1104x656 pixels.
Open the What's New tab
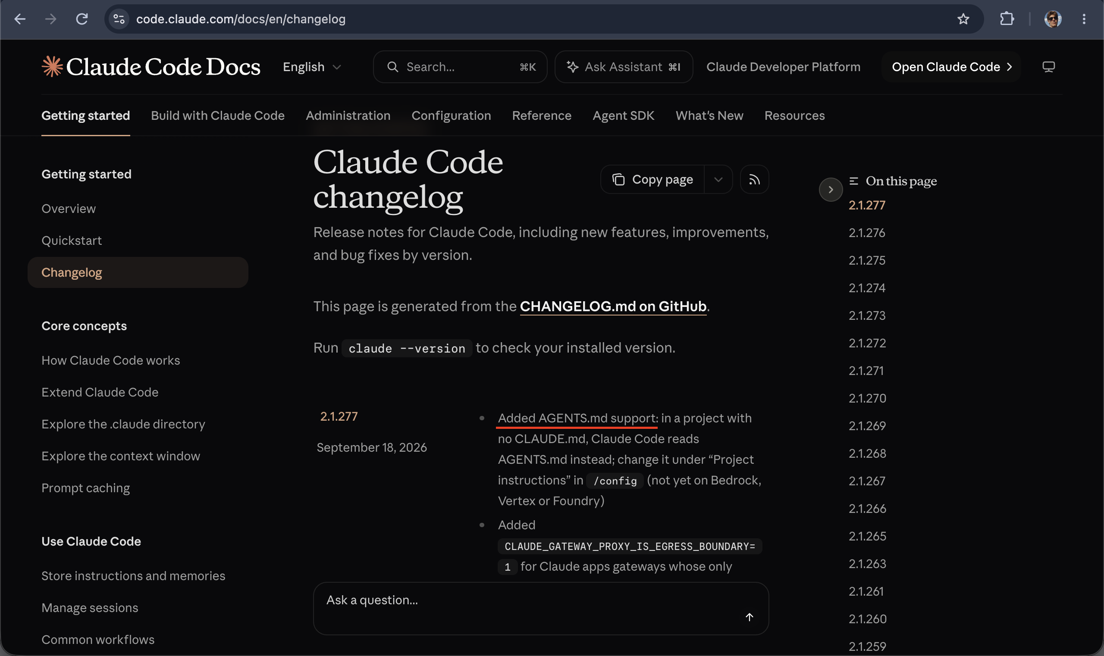click(709, 116)
